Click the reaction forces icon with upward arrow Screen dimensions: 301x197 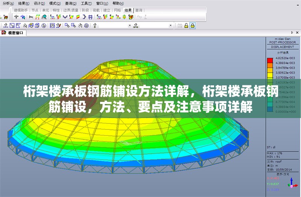click(16, 17)
